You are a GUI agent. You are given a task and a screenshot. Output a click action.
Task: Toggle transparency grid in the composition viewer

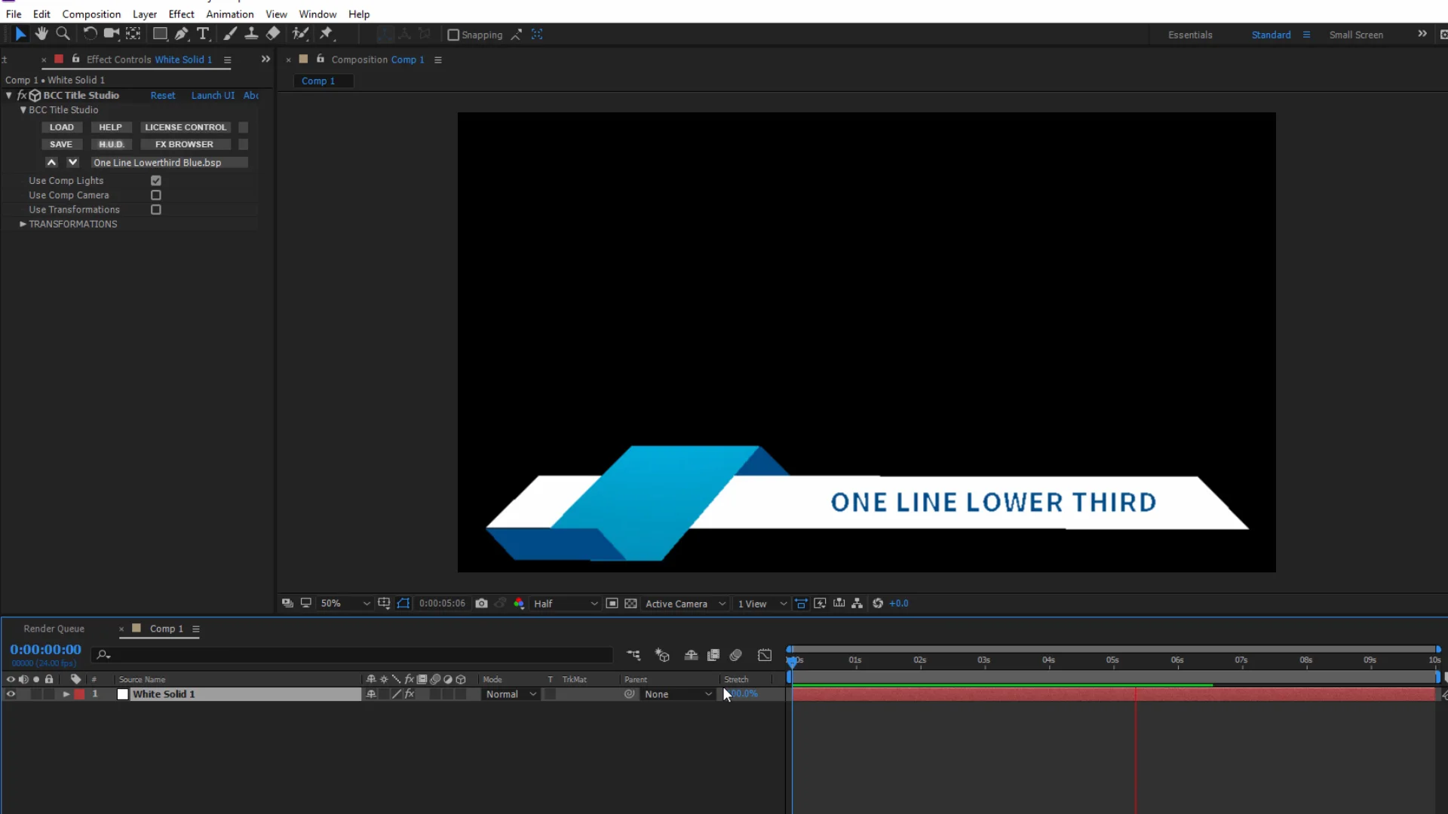pyautogui.click(x=630, y=603)
